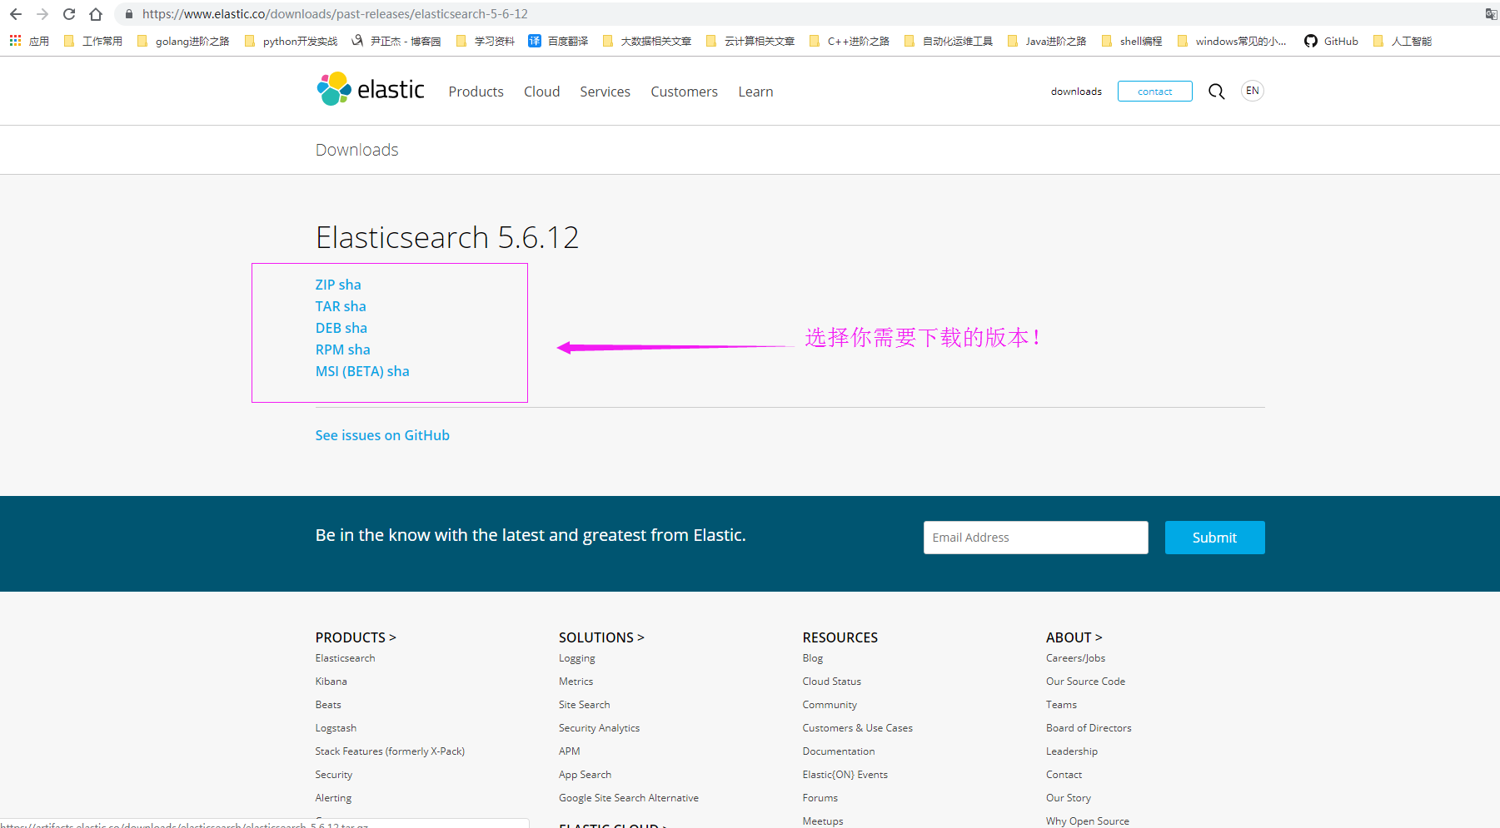Click the contact button
The image size is (1500, 828).
pos(1154,92)
